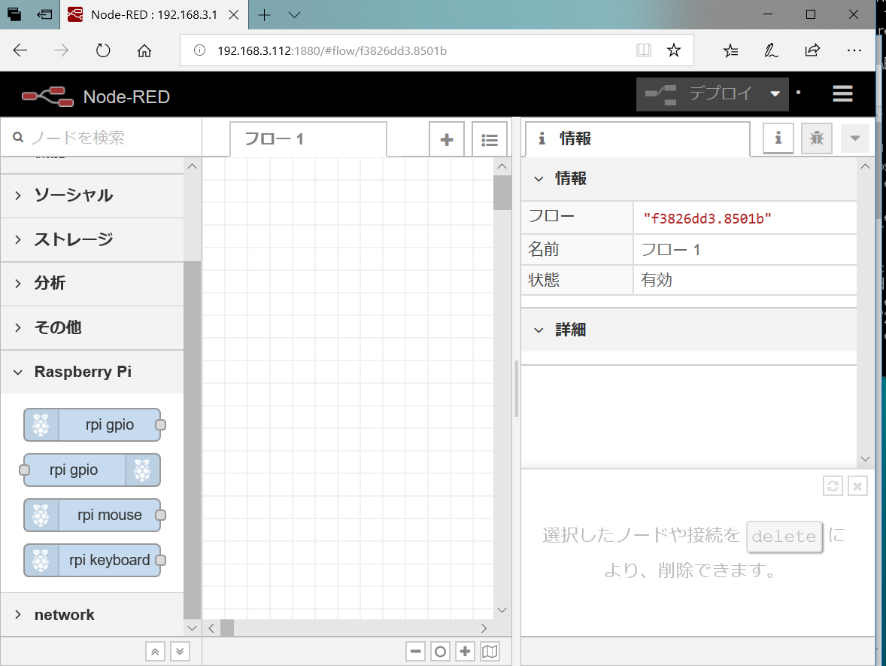Screen dimensions: 886x666
Task: Expand the network category
Action: [x=64, y=615]
